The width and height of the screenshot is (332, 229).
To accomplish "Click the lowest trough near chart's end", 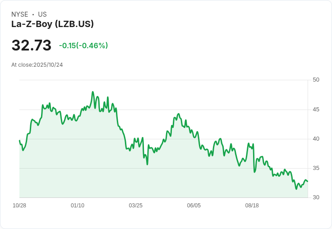I will 296,189.
